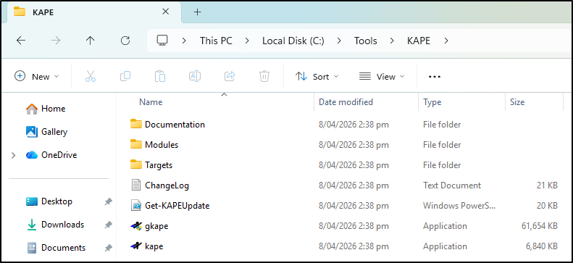Viewport: 573px width, 263px height.
Task: Click the KAPE breadcrumb segment
Action: (x=419, y=41)
